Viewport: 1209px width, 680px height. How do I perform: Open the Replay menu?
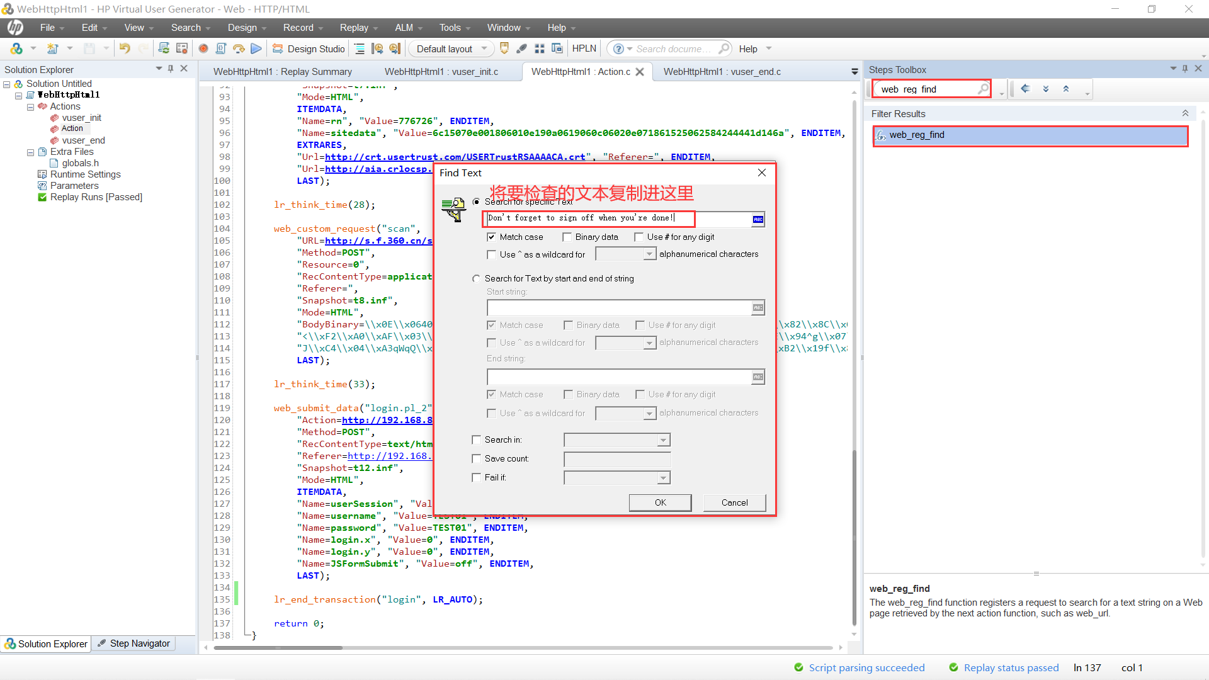(x=358, y=28)
